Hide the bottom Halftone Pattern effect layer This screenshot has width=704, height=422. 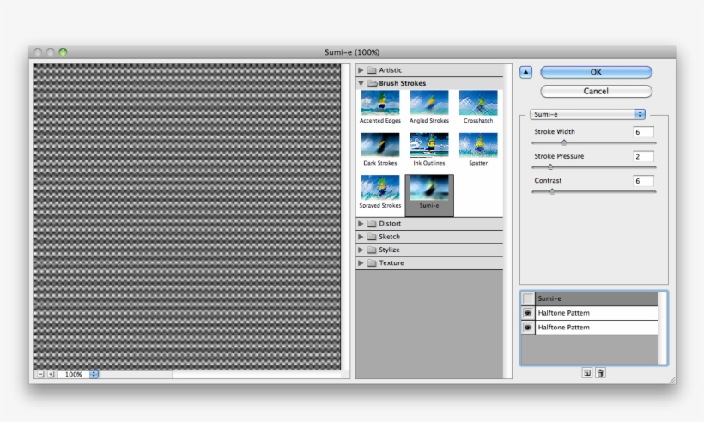point(528,328)
